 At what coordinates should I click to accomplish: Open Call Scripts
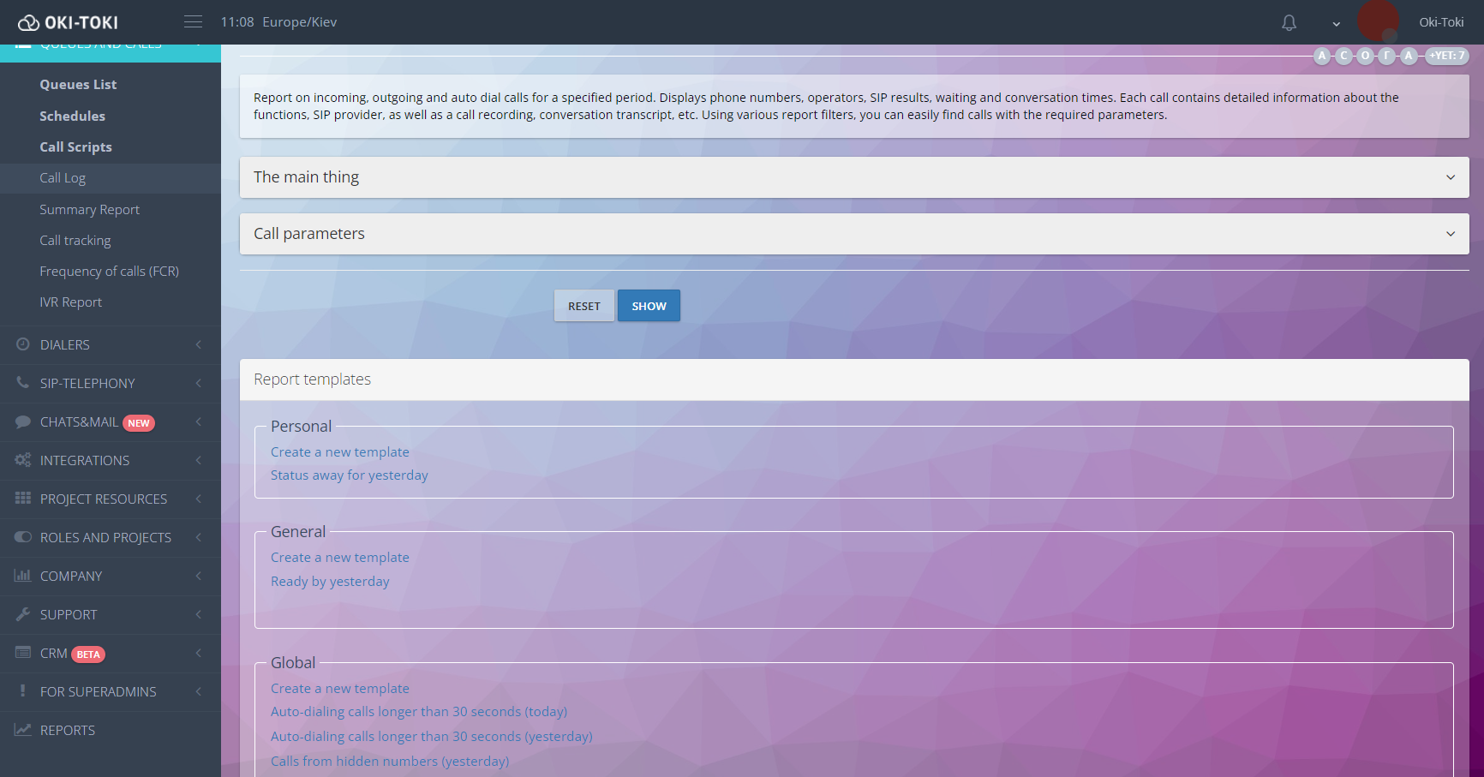coord(75,146)
